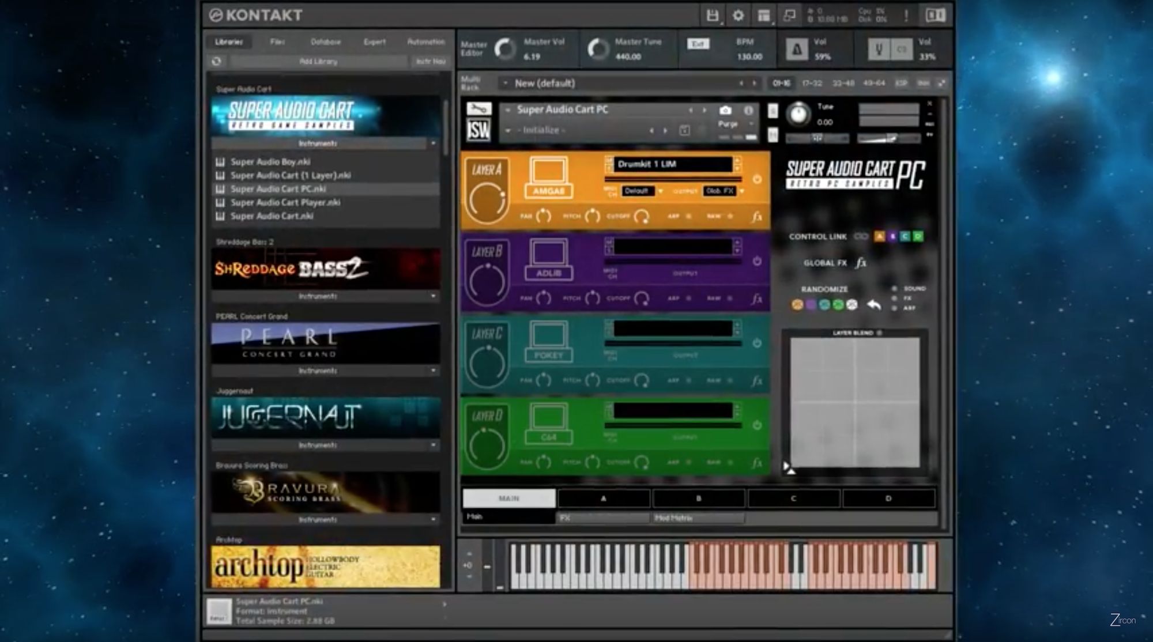Image resolution: width=1153 pixels, height=642 pixels.
Task: Click the Master Vol knob
Action: pos(506,50)
